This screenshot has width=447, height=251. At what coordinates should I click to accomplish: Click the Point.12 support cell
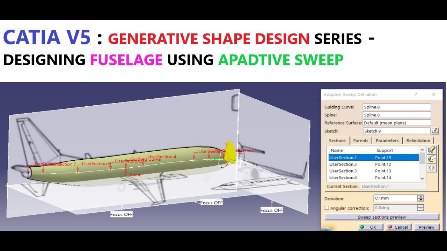[x=383, y=164]
